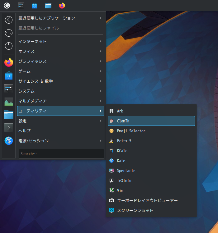218x233 pixels.
Task: Select the グラフィックス category
Action: pos(61,61)
